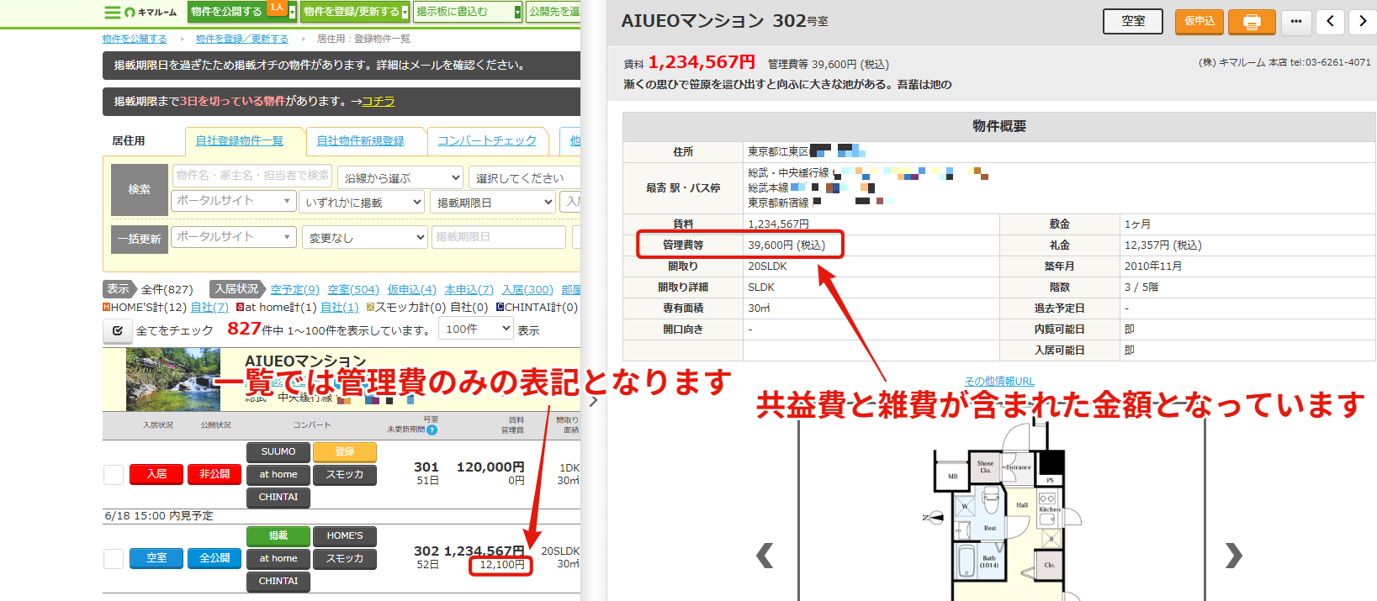The height and width of the screenshot is (601, 1377).
Task: Filter by 空予定(9) link
Action: click(294, 289)
